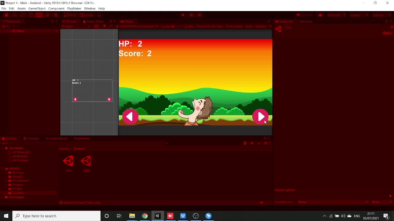
Task: Open the GameObject menu
Action: [37, 9]
